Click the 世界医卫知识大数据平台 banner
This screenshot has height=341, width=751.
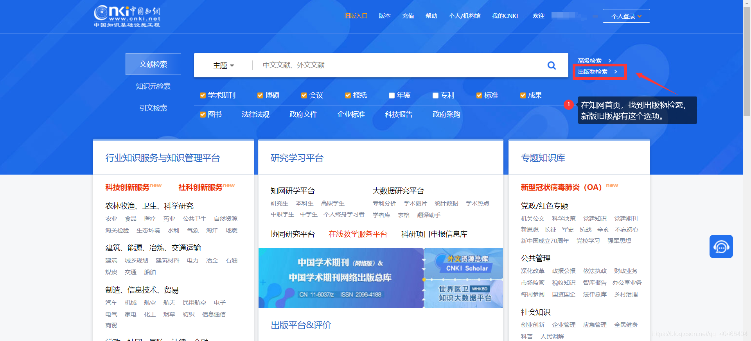(x=464, y=294)
